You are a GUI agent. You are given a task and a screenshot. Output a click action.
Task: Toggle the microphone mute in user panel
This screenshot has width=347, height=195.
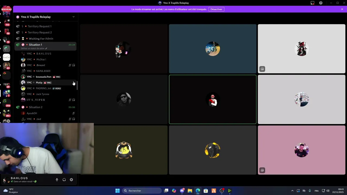point(57,180)
